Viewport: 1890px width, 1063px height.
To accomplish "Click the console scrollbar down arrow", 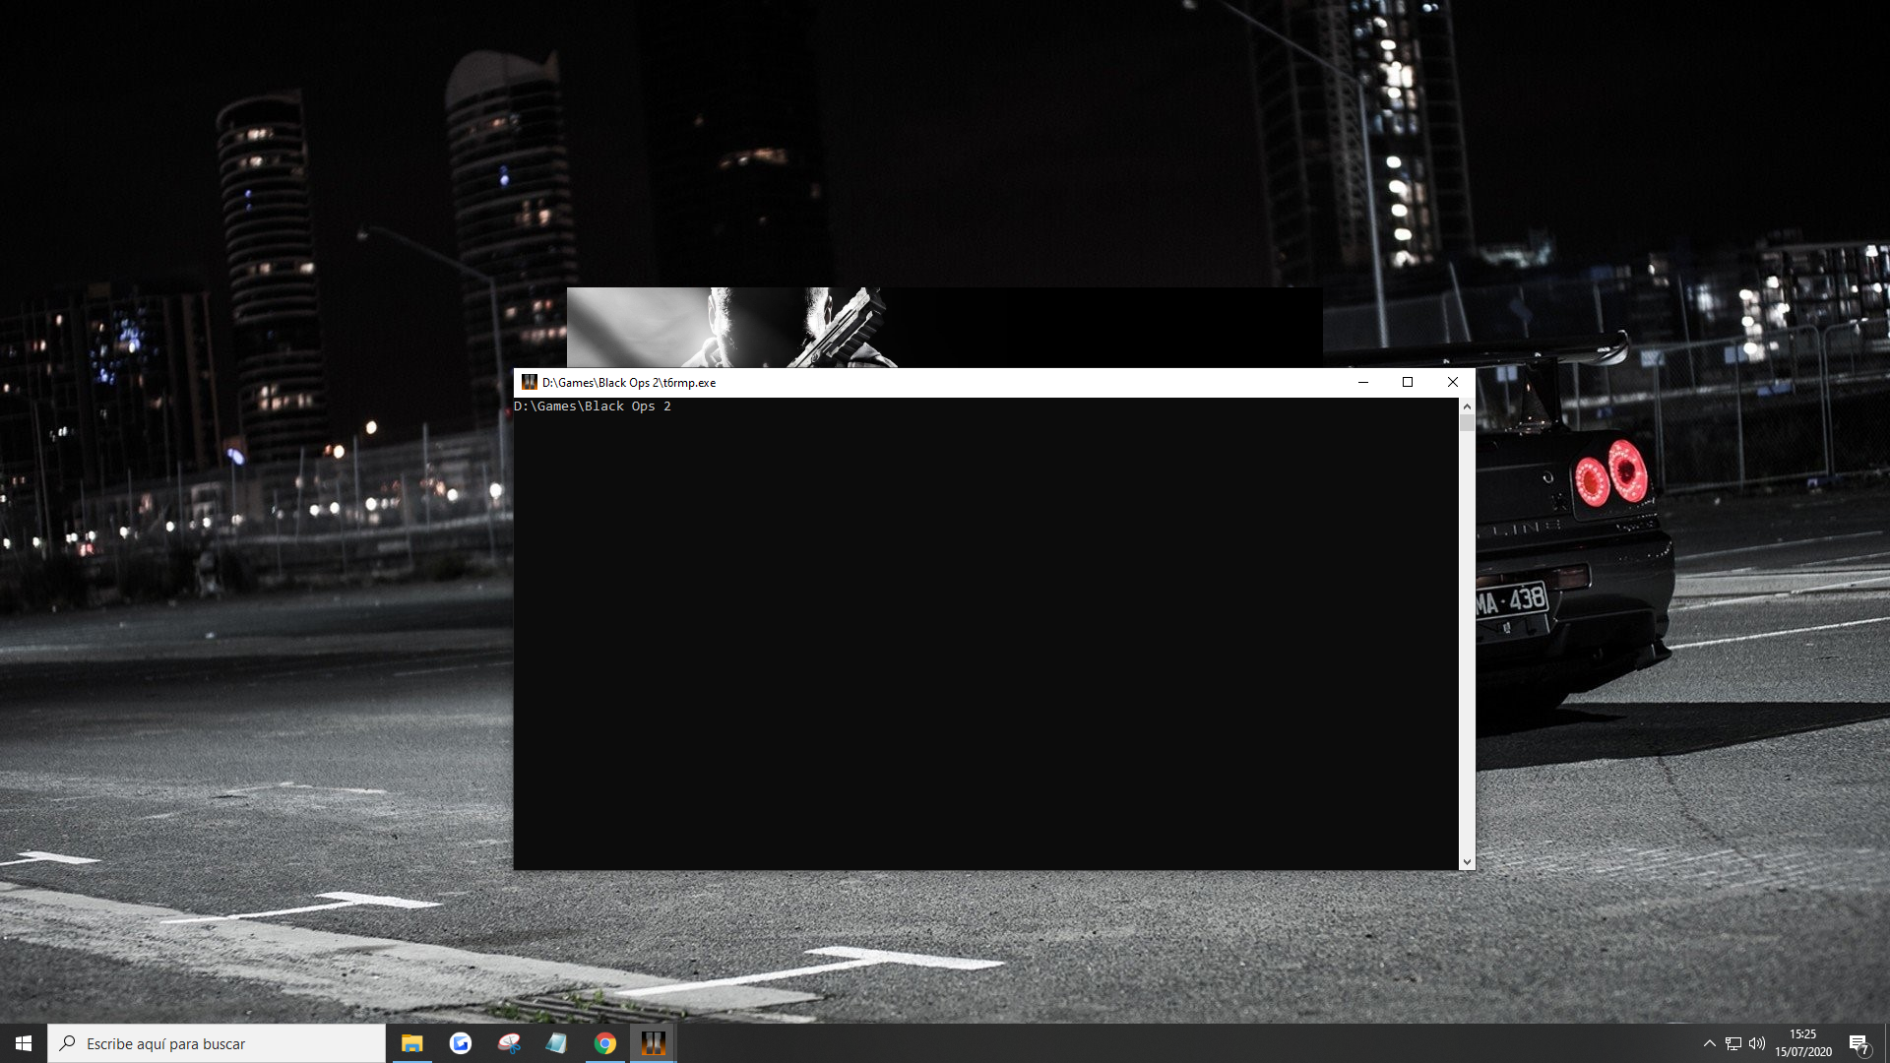I will [x=1467, y=861].
